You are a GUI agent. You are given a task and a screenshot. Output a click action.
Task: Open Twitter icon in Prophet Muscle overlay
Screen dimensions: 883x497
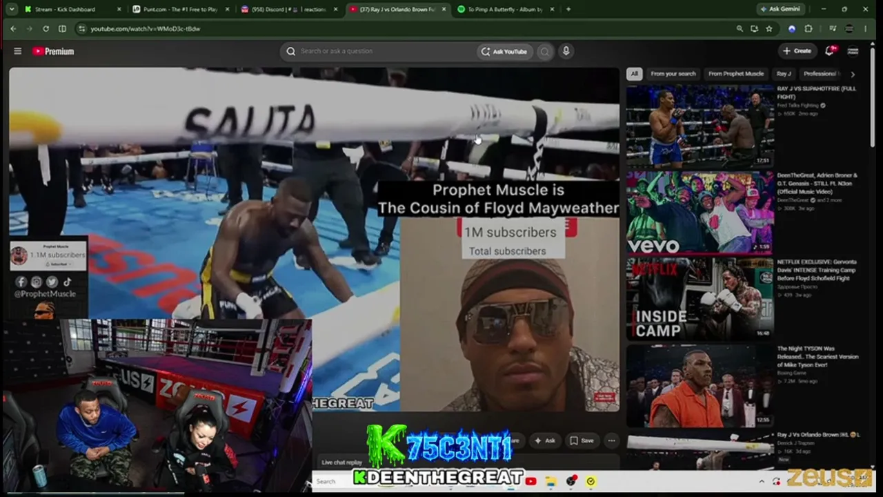(x=52, y=282)
